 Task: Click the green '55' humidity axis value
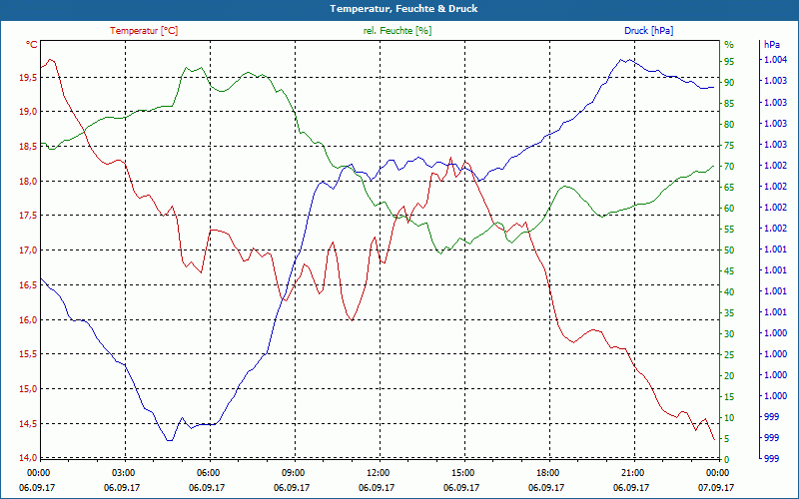[x=729, y=230]
